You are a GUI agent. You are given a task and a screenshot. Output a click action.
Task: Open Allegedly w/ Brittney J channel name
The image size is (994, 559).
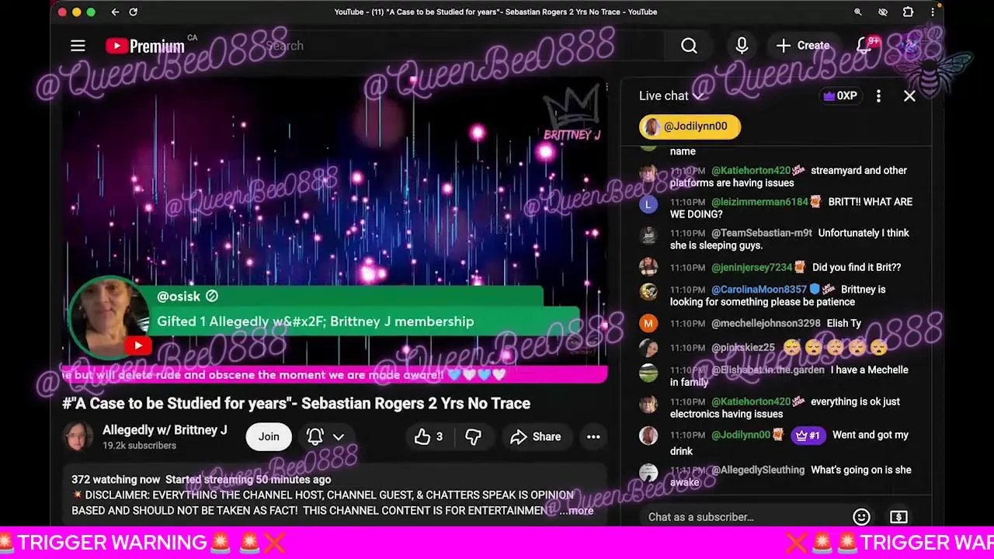165,429
